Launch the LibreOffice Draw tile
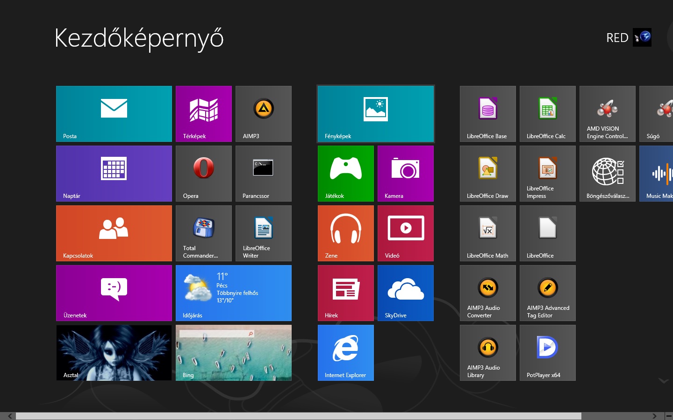The width and height of the screenshot is (673, 420). pyautogui.click(x=488, y=174)
